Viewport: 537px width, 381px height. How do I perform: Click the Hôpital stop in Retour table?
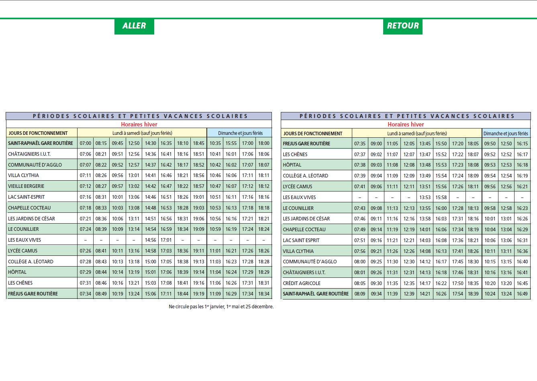click(x=292, y=165)
